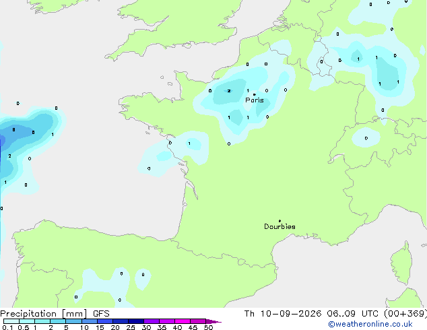Viewport: 427px width, 330px height.
Task: Select the 2–5 mm legend swatch
Action: [x=58, y=321]
